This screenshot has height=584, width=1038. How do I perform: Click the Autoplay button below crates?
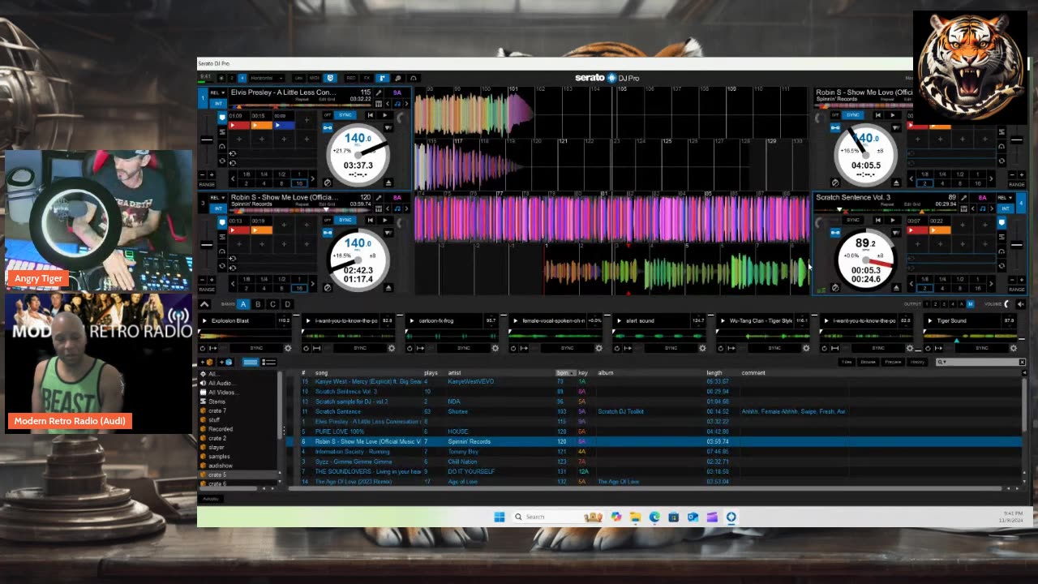pos(211,498)
